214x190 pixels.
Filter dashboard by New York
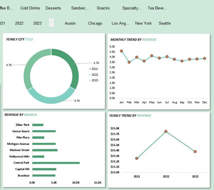[144, 23]
